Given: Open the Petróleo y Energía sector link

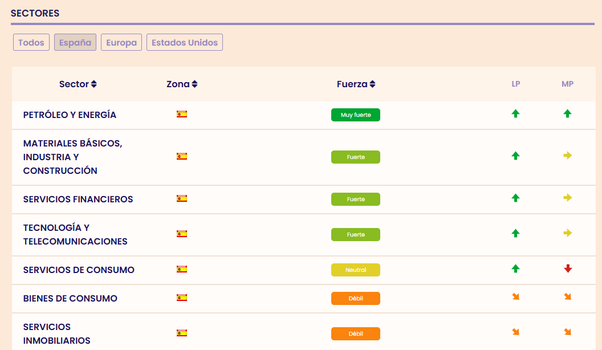Looking at the screenshot, I should (70, 115).
